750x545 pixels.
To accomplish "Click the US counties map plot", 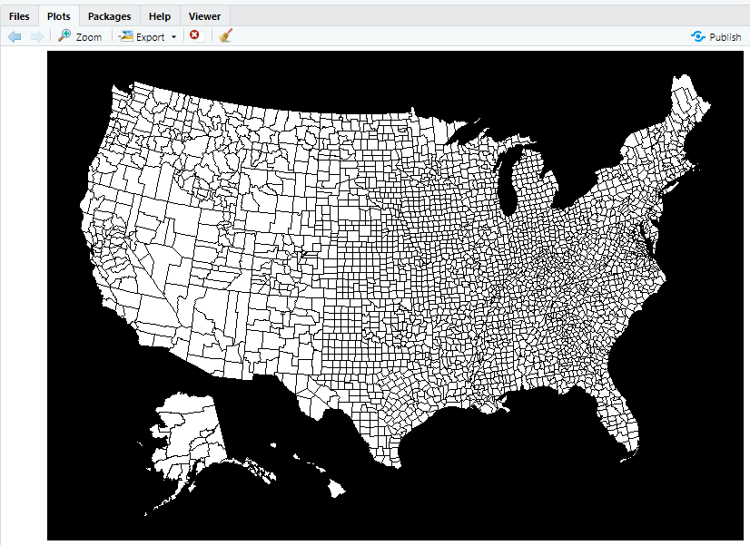I will tap(395, 296).
